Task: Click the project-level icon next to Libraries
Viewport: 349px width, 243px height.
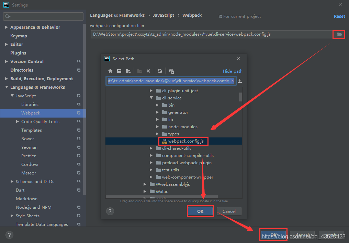Action: [79, 105]
